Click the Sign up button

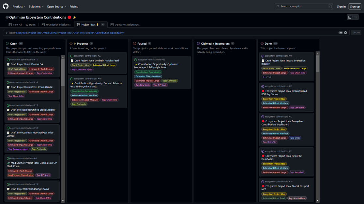pyautogui.click(x=355, y=7)
